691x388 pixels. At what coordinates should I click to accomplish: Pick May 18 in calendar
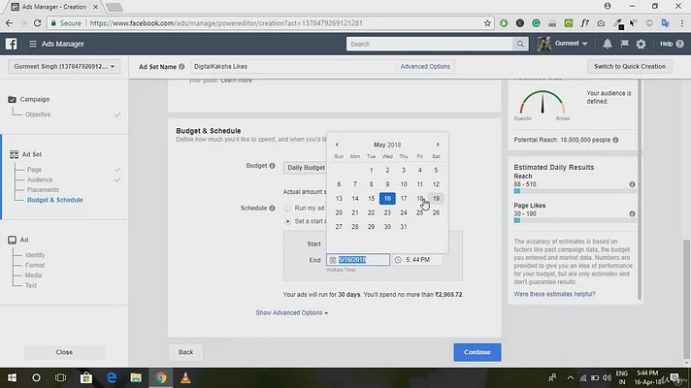(419, 198)
